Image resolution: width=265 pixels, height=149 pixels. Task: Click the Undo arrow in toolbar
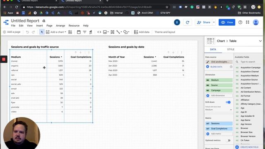(27, 32)
